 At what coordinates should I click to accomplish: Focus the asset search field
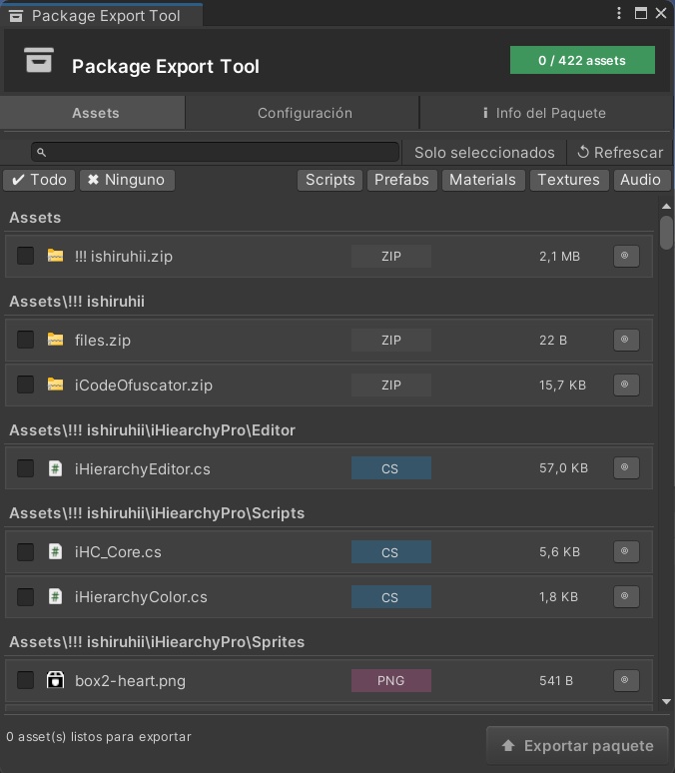[x=216, y=153]
